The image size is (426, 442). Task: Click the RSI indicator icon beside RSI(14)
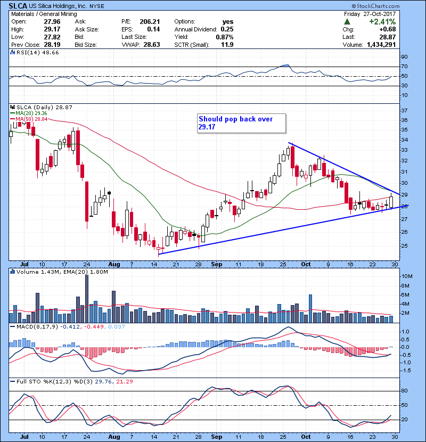(12, 52)
